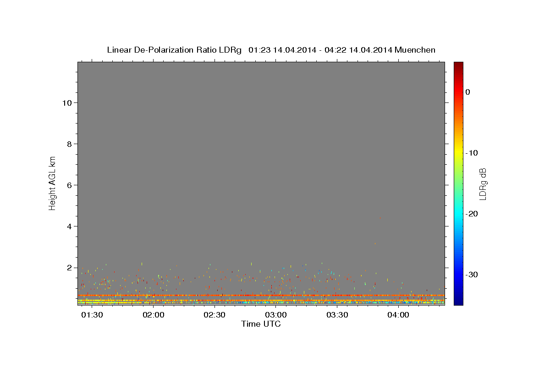Click the height tick label 6

(68, 185)
